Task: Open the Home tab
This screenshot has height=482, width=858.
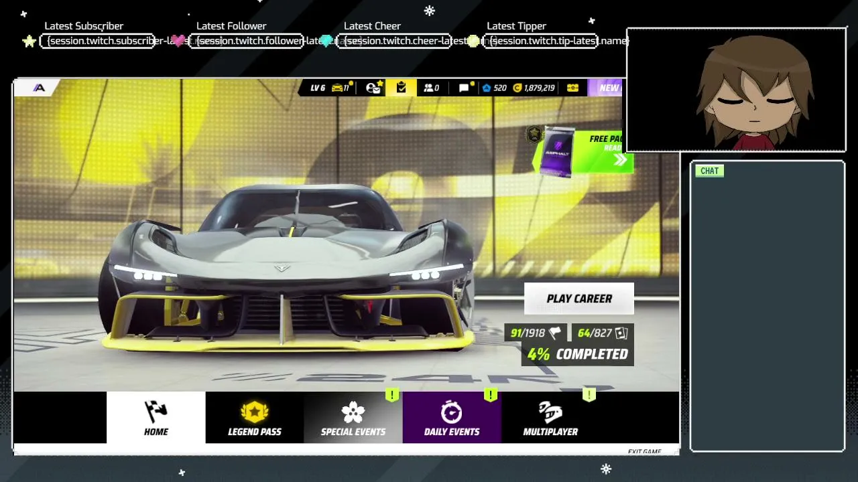Action: pos(156,418)
